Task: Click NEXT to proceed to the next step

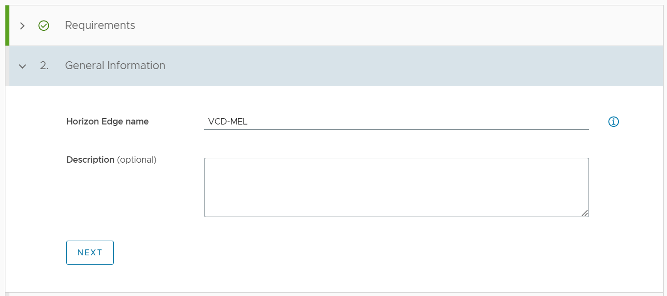Action: tap(90, 252)
